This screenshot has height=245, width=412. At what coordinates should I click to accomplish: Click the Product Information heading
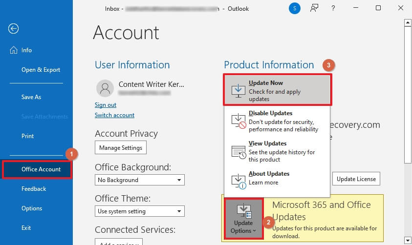click(x=269, y=65)
